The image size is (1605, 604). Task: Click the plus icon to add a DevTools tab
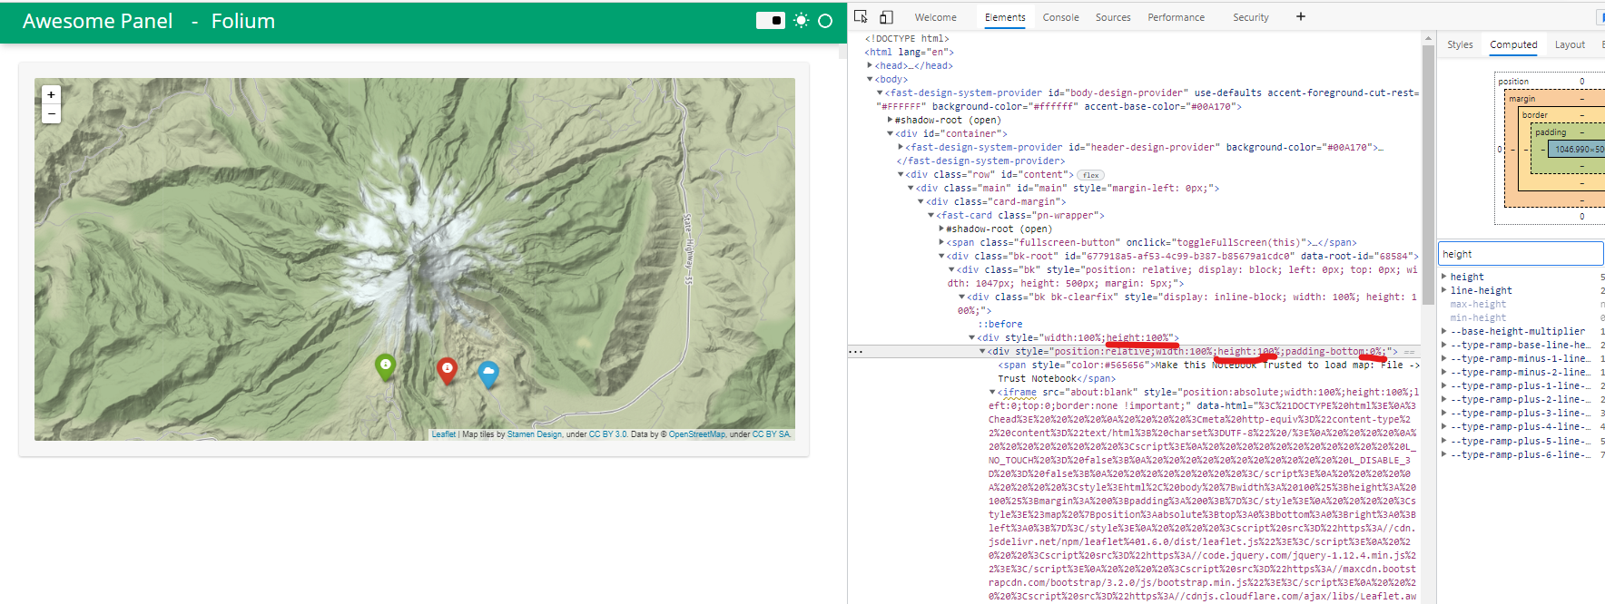click(1300, 16)
